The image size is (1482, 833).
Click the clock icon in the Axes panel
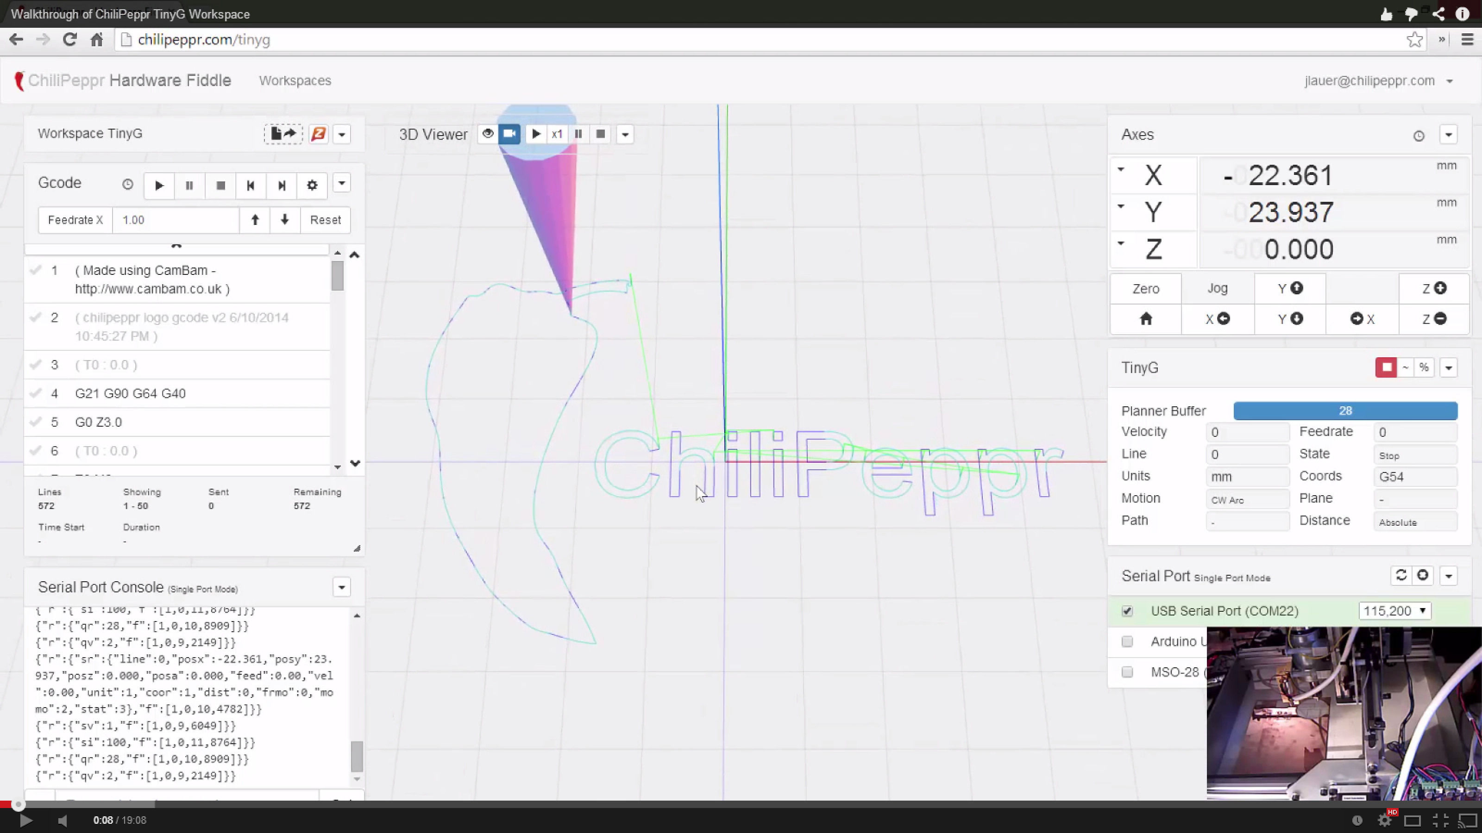(x=1419, y=136)
